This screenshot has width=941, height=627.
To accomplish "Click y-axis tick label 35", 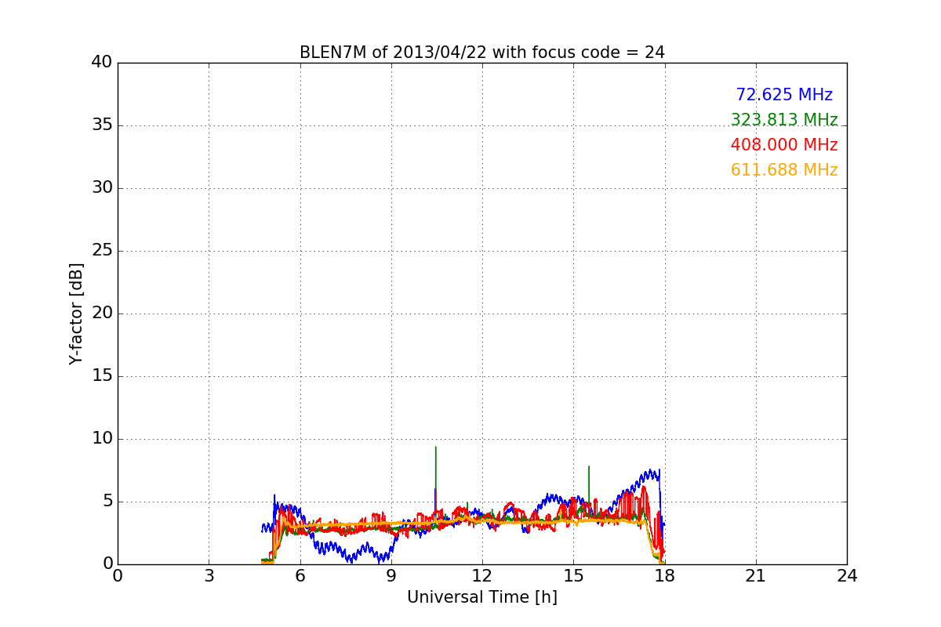I will (102, 125).
